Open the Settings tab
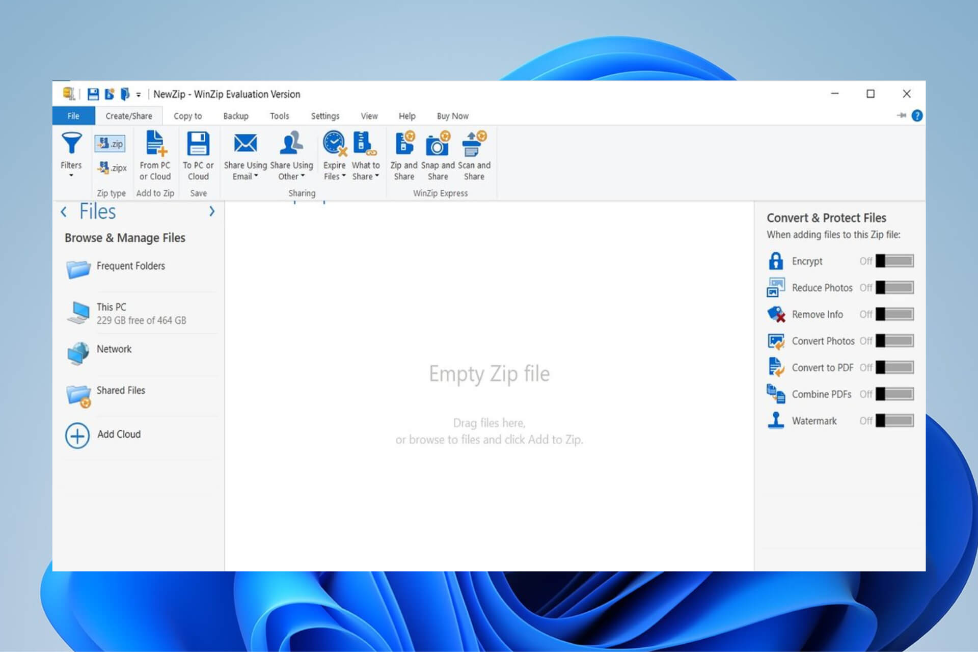The image size is (978, 652). 325,116
